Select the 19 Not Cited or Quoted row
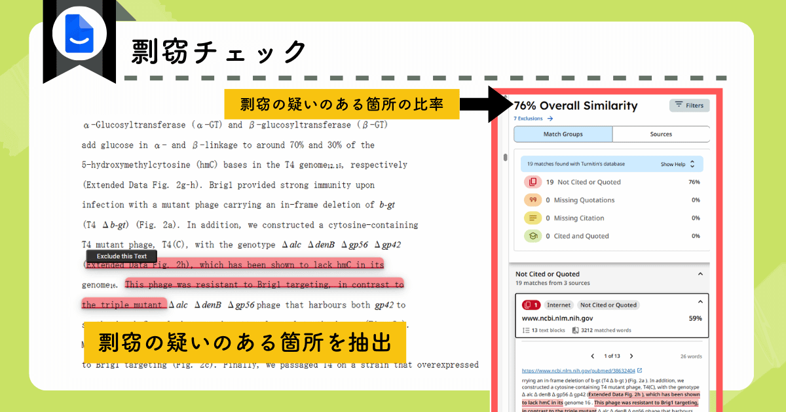This screenshot has height=412, width=786. tap(612, 182)
